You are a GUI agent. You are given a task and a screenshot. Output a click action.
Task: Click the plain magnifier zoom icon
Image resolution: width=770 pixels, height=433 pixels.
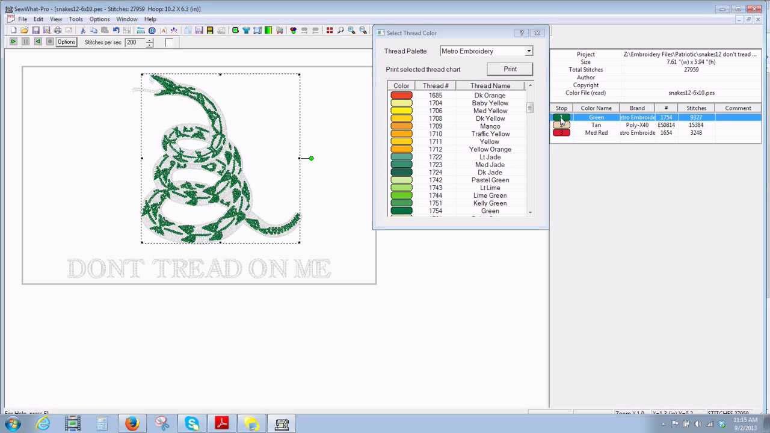tap(340, 30)
